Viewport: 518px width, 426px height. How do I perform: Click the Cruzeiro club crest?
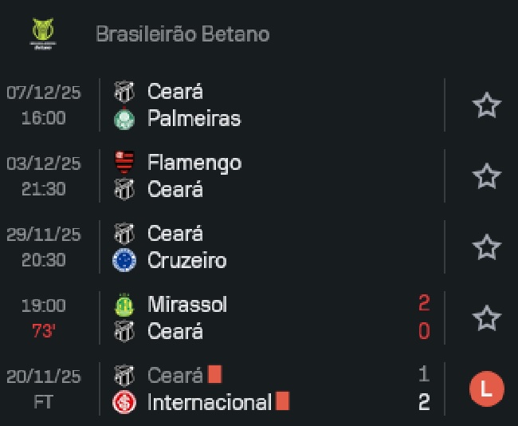tap(124, 261)
